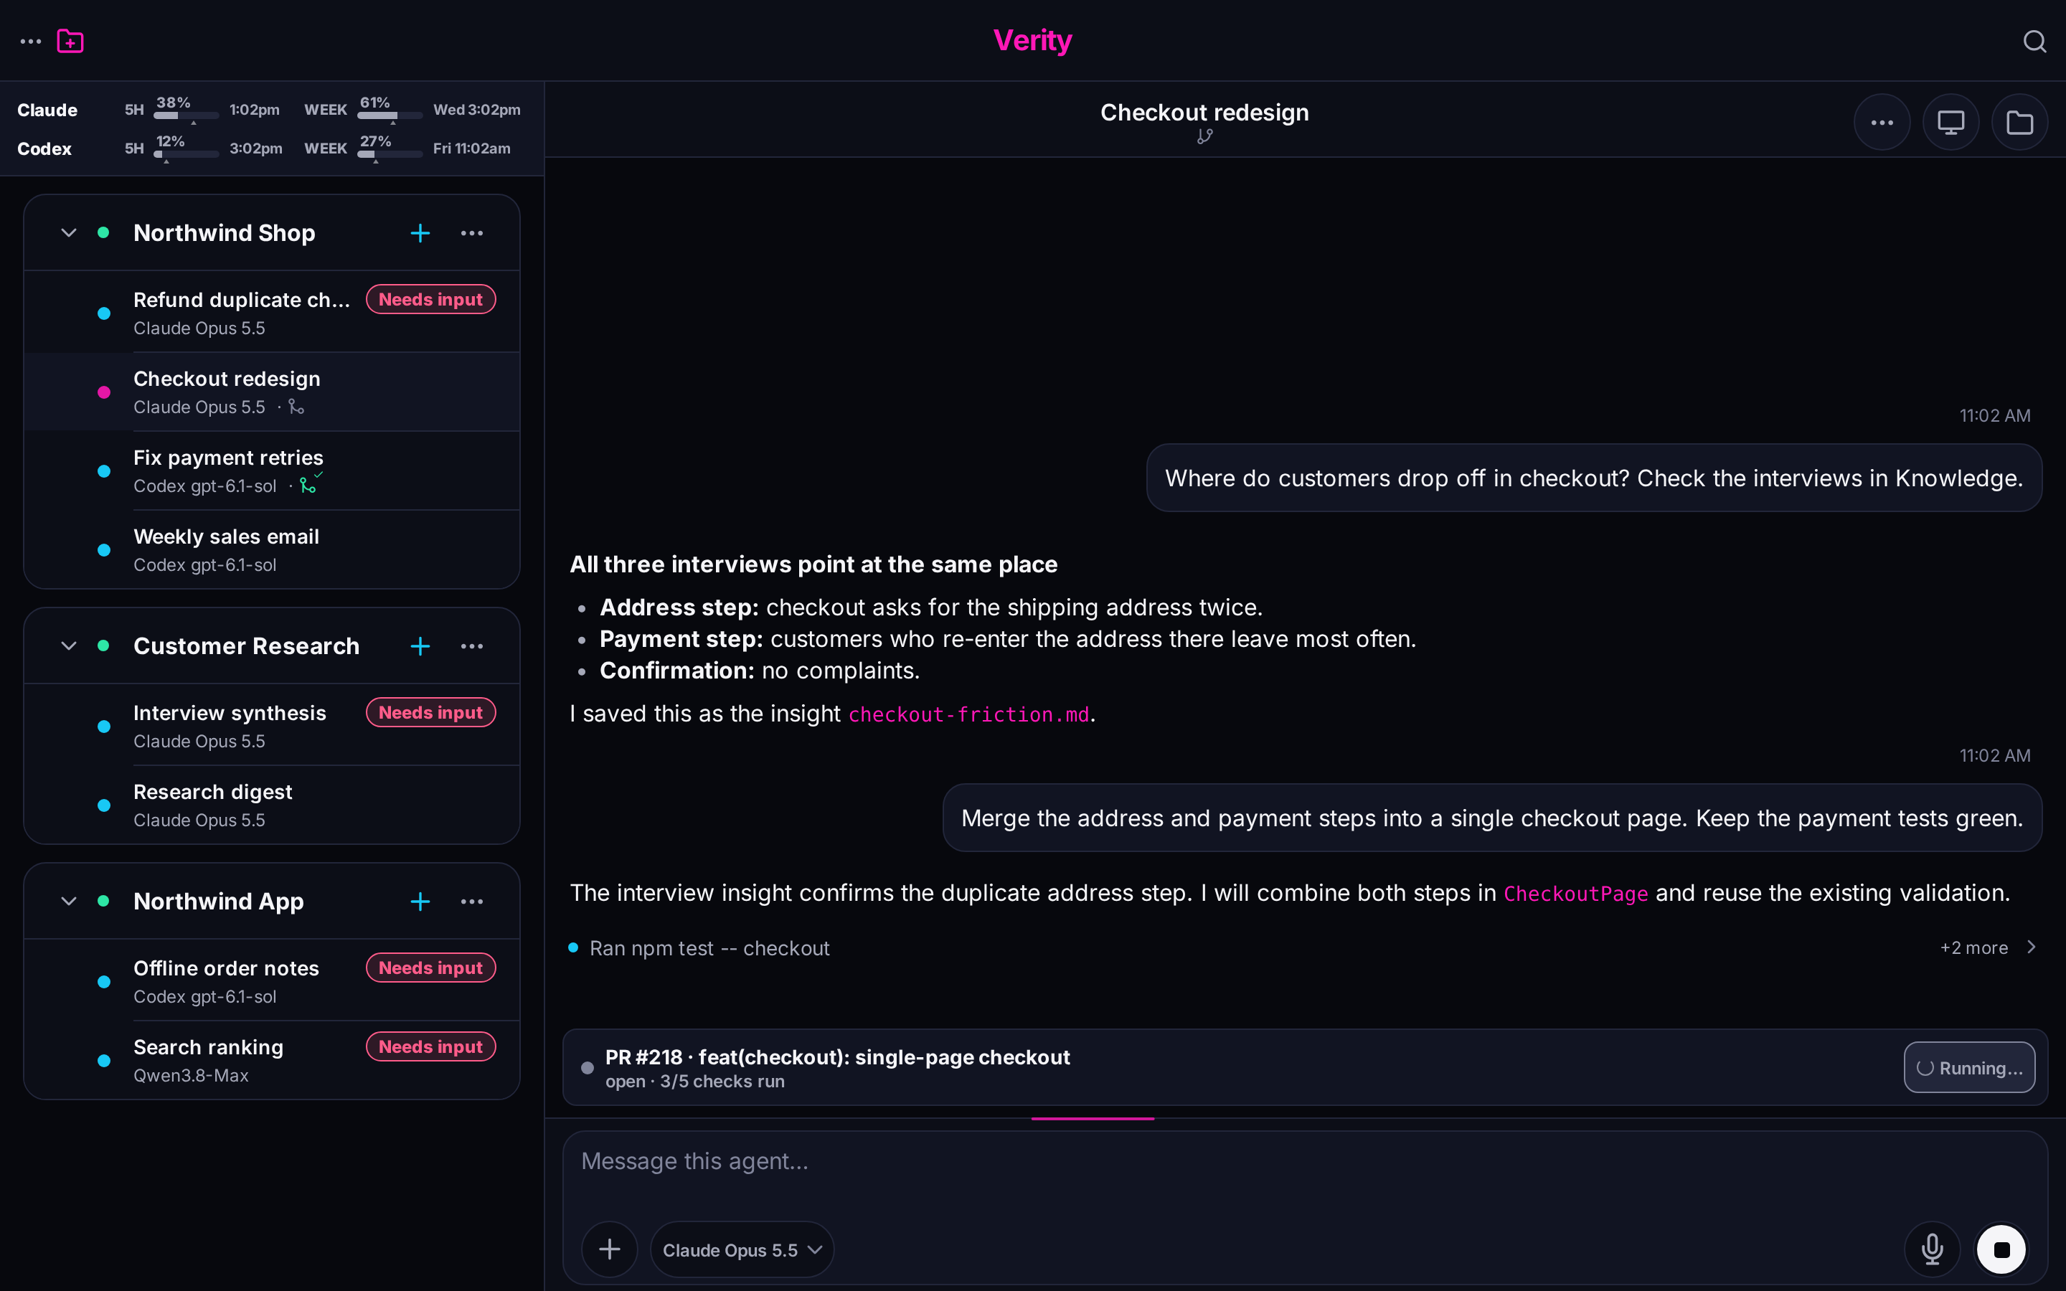Open the Refund duplicate ch... agent

coord(271,313)
